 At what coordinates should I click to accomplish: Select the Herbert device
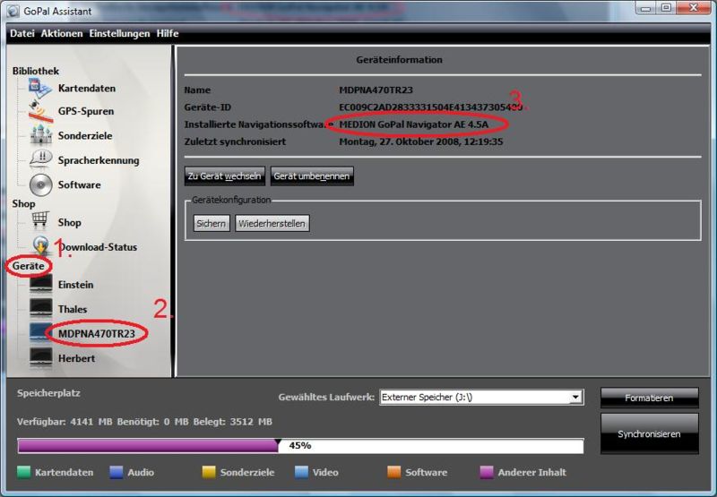pyautogui.click(x=76, y=358)
